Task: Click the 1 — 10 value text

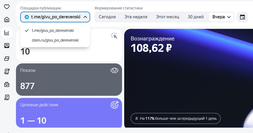Action: [x=33, y=121]
